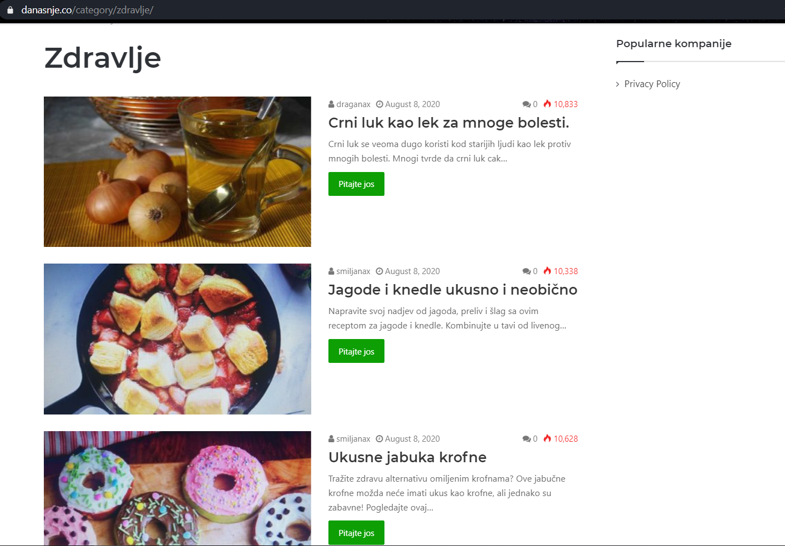This screenshot has height=546, width=785.
Task: Click author smiljanax on krofne post
Action: [x=353, y=439]
